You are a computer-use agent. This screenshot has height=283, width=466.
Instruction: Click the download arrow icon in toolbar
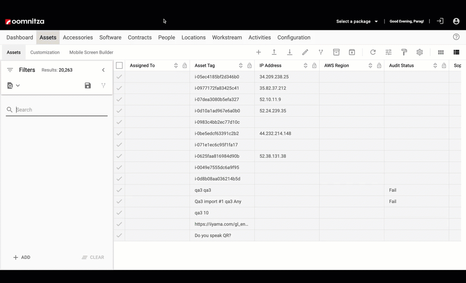[290, 52]
